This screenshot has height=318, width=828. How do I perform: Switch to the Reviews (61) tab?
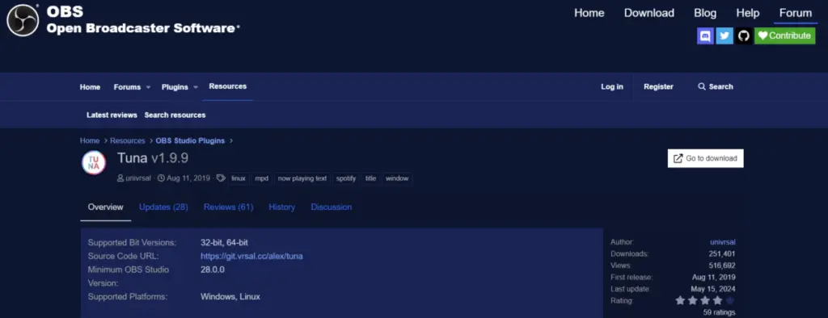(229, 207)
